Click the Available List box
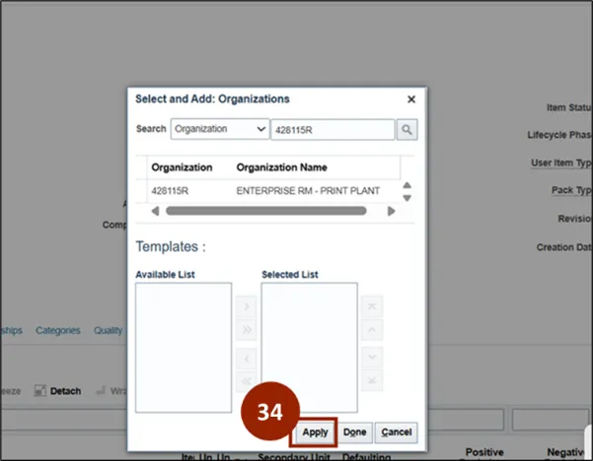The width and height of the screenshot is (593, 461). click(x=184, y=348)
